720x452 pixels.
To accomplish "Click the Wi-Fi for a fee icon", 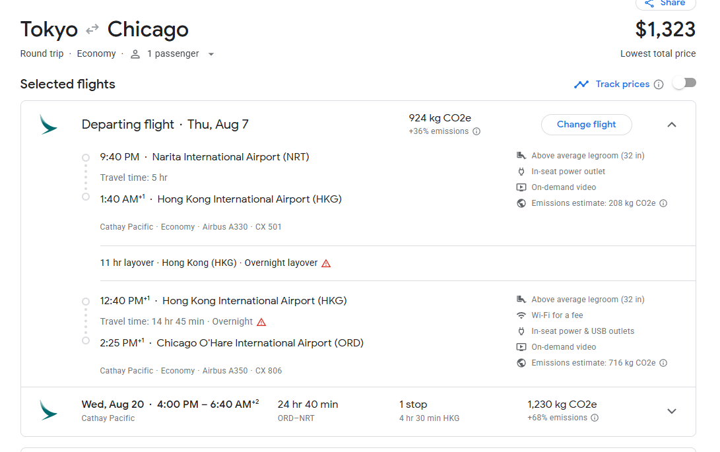I will tap(521, 315).
